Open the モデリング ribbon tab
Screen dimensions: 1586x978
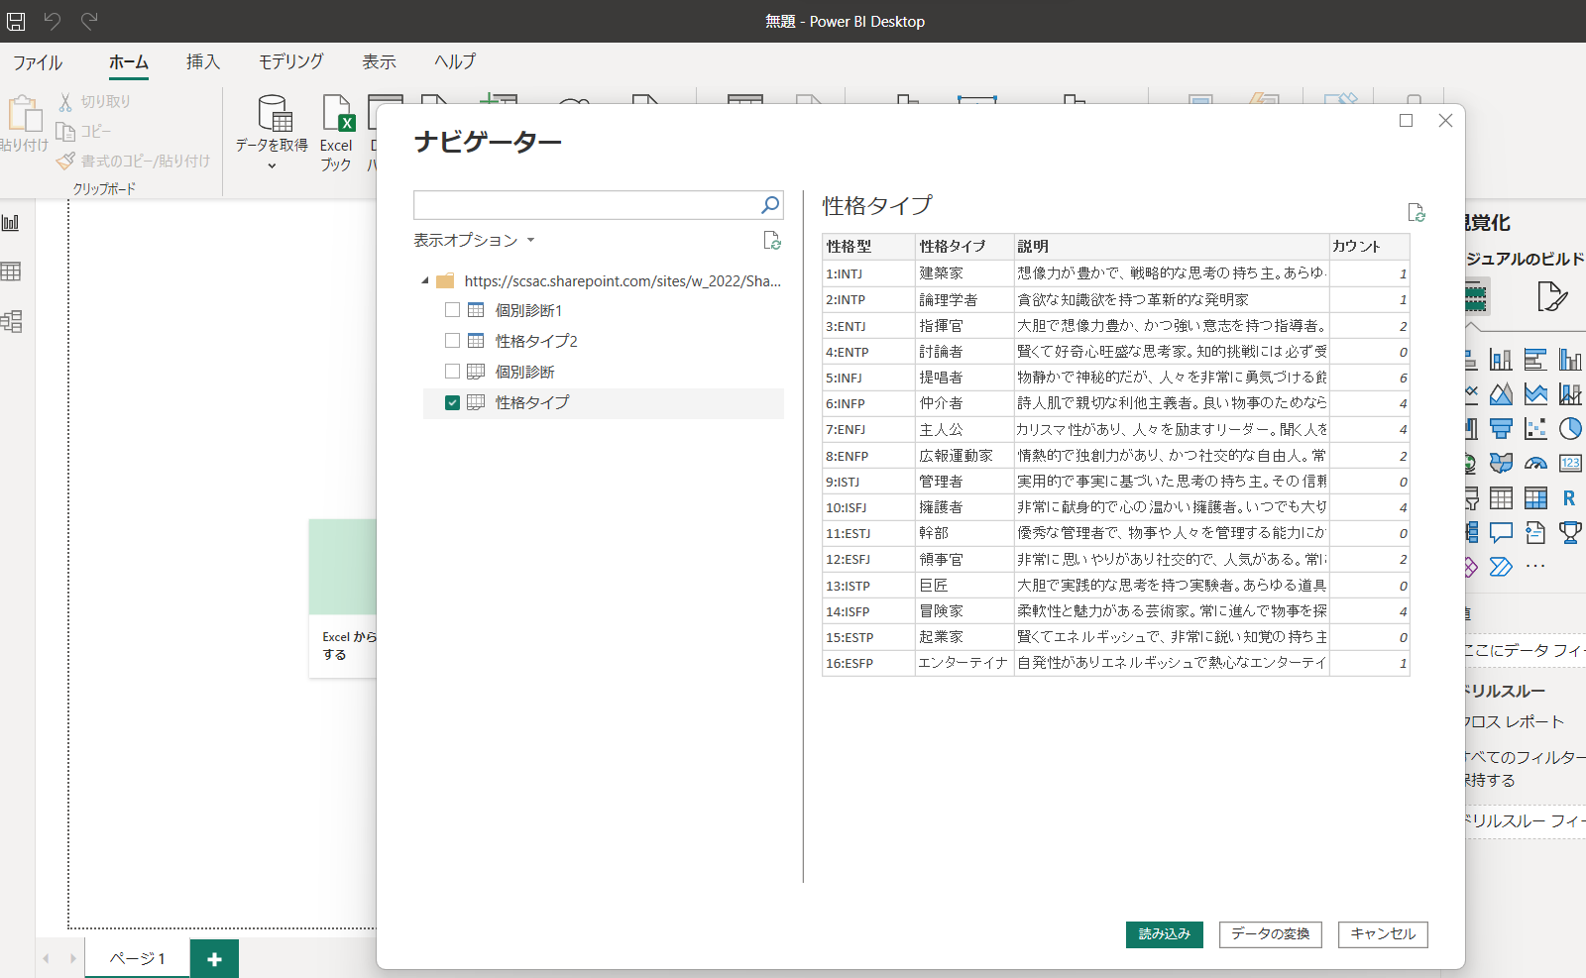click(x=290, y=62)
